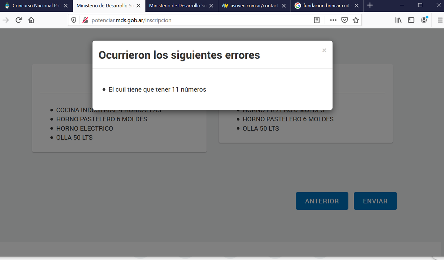Open tracking protection shield info
The image size is (444, 260).
point(74,20)
